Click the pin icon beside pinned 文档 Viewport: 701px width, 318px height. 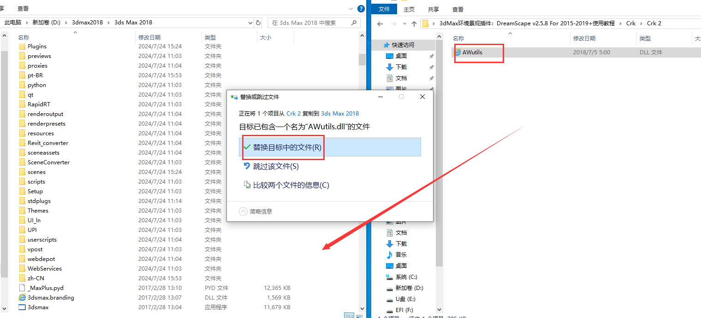(431, 78)
